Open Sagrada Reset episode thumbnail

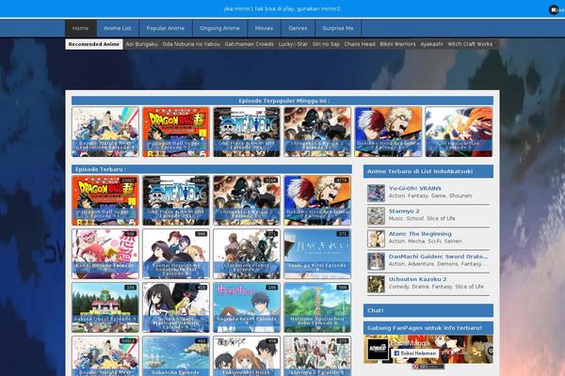point(247,307)
